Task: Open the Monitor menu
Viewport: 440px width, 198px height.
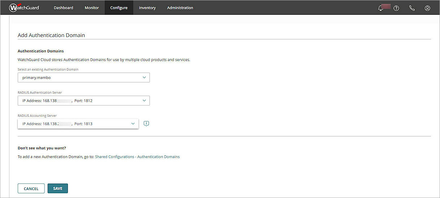Action: pyautogui.click(x=92, y=8)
